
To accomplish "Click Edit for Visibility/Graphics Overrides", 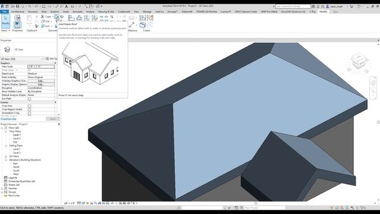I will pos(41,81).
